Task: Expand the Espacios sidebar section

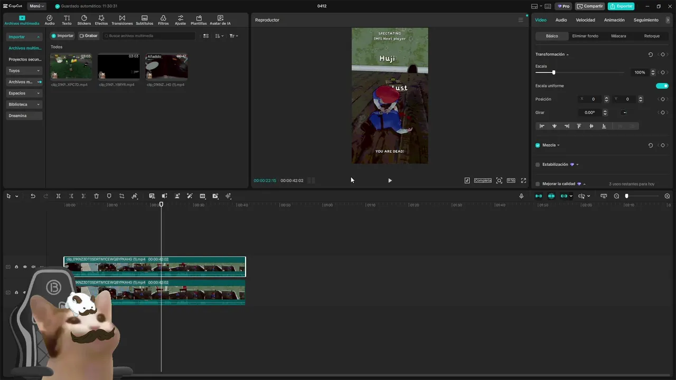Action: [x=24, y=93]
